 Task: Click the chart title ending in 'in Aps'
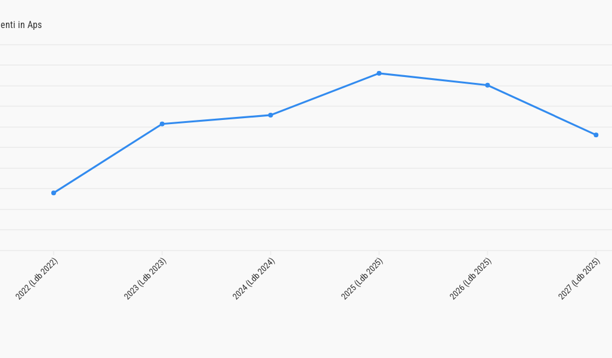coord(21,25)
